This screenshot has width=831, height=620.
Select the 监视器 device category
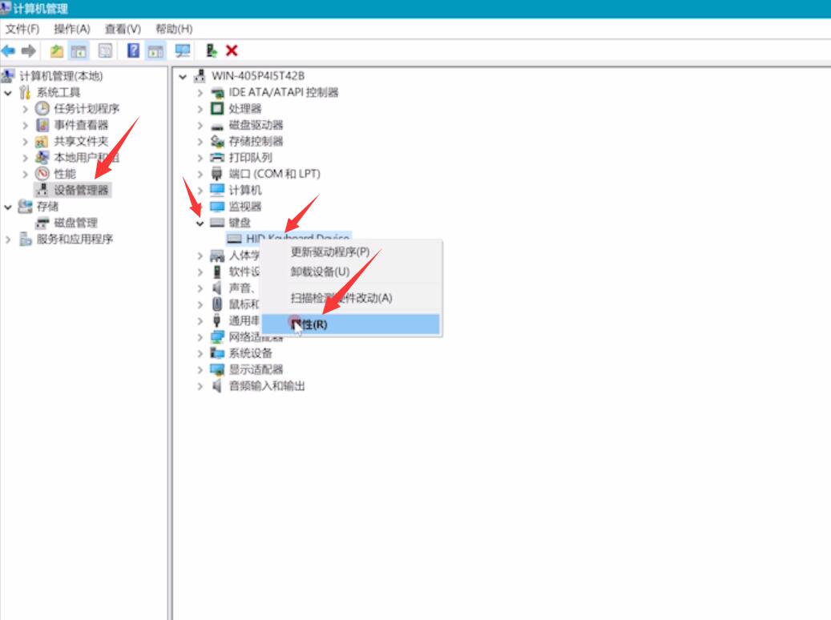point(245,206)
